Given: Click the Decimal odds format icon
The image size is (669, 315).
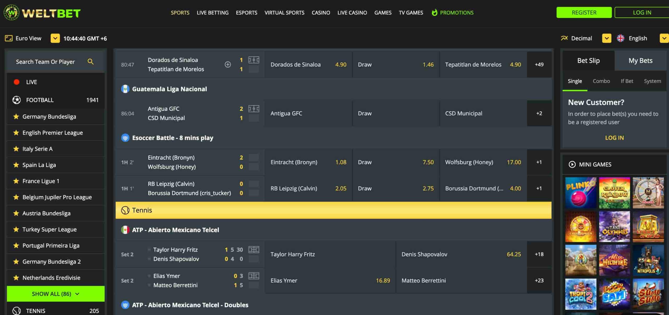Looking at the screenshot, I should point(564,38).
